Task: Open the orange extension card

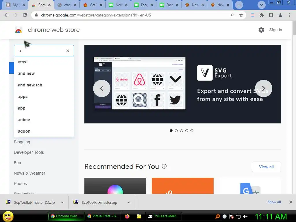Action: tap(183, 186)
